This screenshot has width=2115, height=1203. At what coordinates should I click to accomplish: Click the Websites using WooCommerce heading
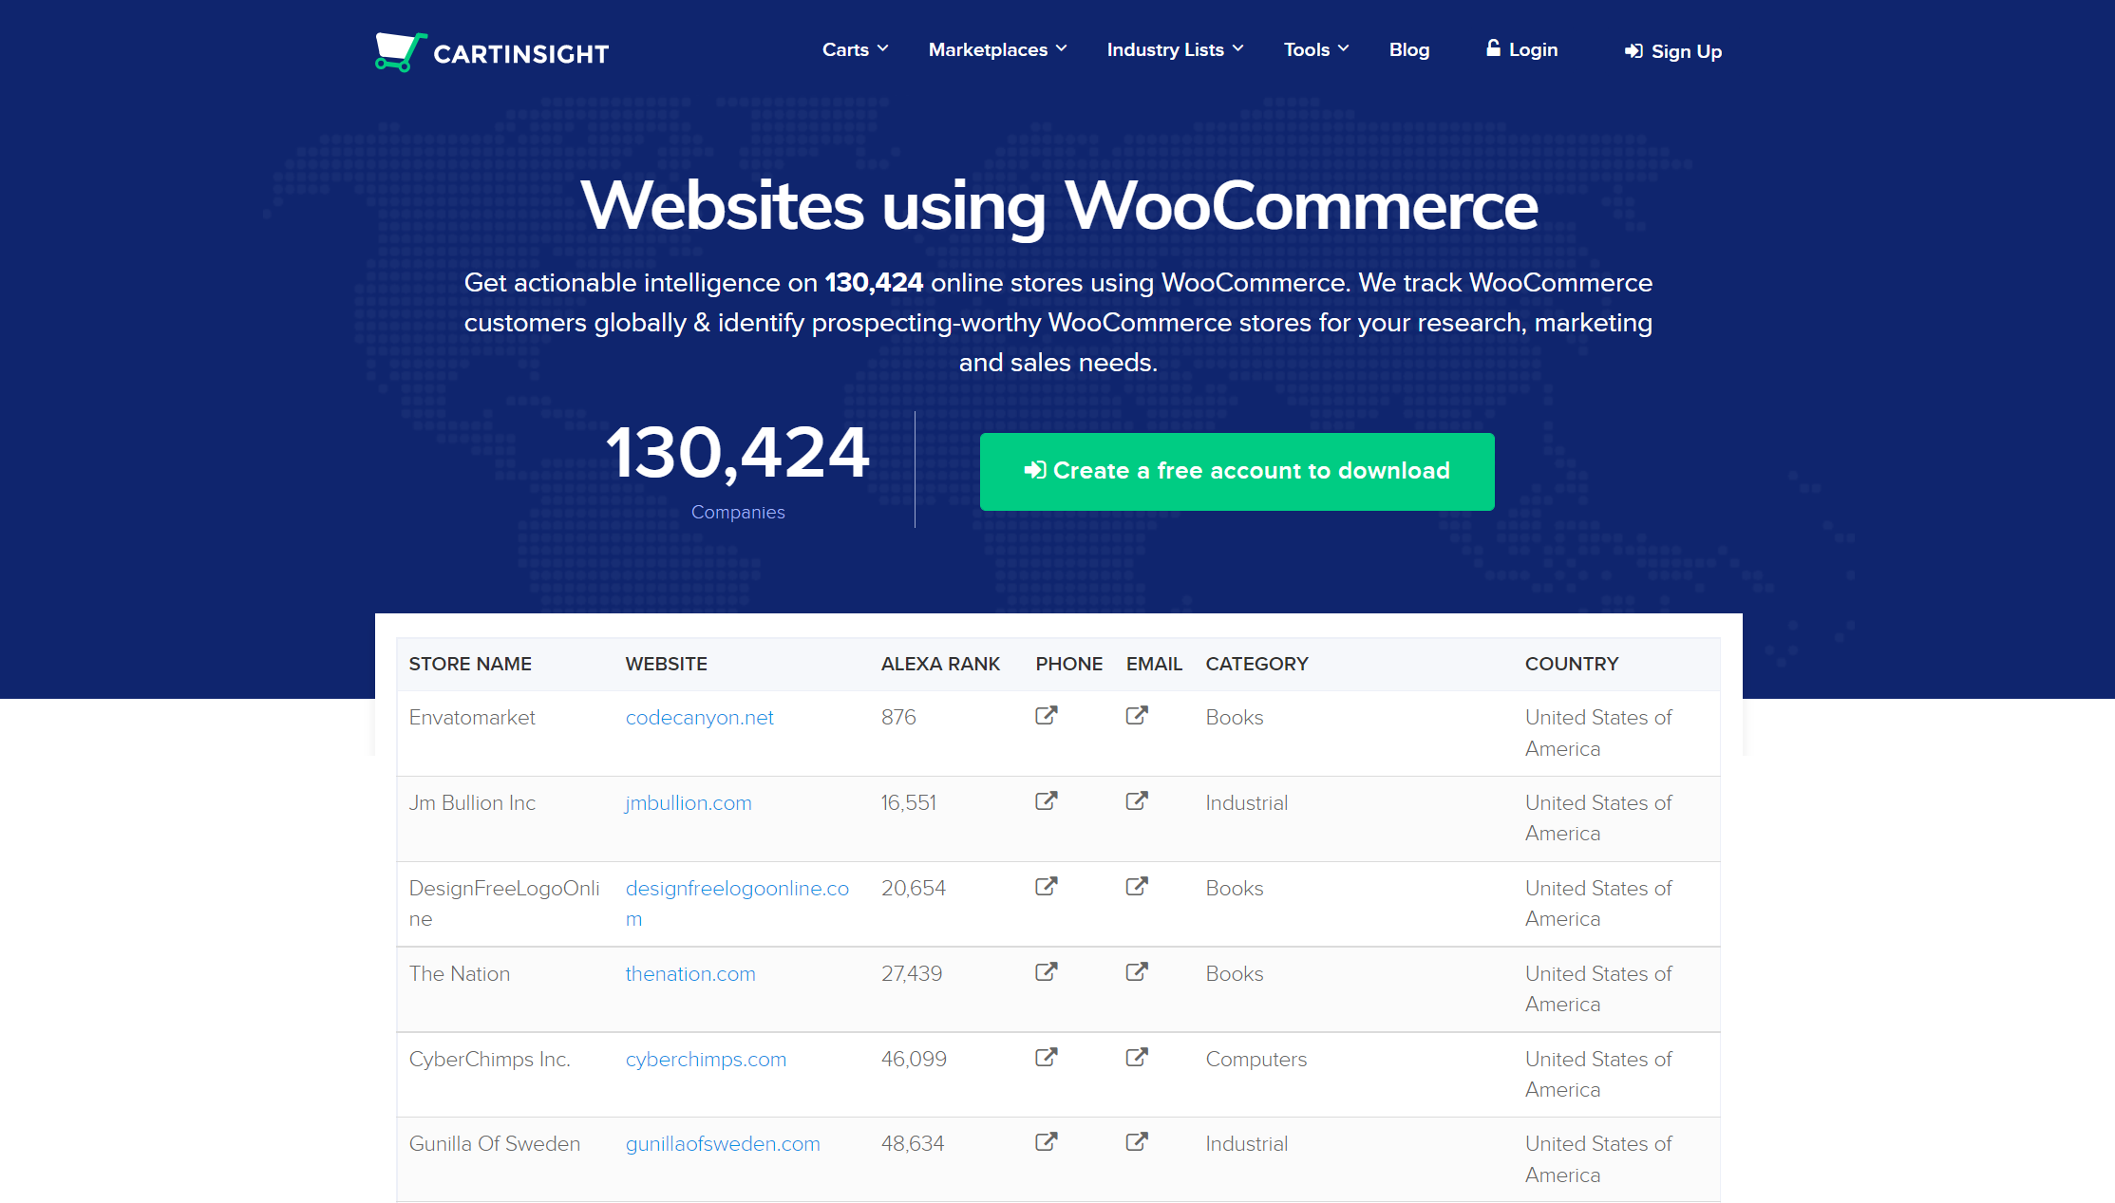click(1059, 205)
